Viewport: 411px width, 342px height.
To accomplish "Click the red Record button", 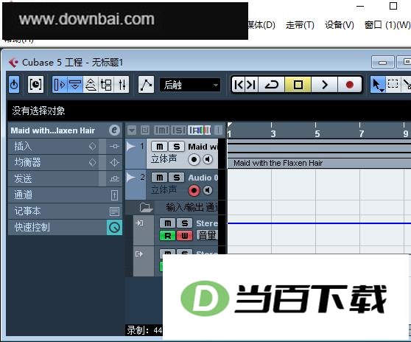I will tap(350, 85).
